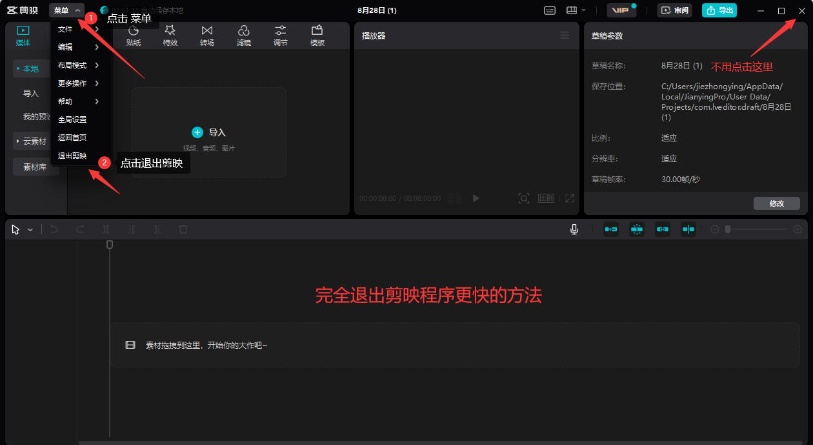Open the 滤镜 filters tab
This screenshot has width=813, height=445.
pos(244,36)
